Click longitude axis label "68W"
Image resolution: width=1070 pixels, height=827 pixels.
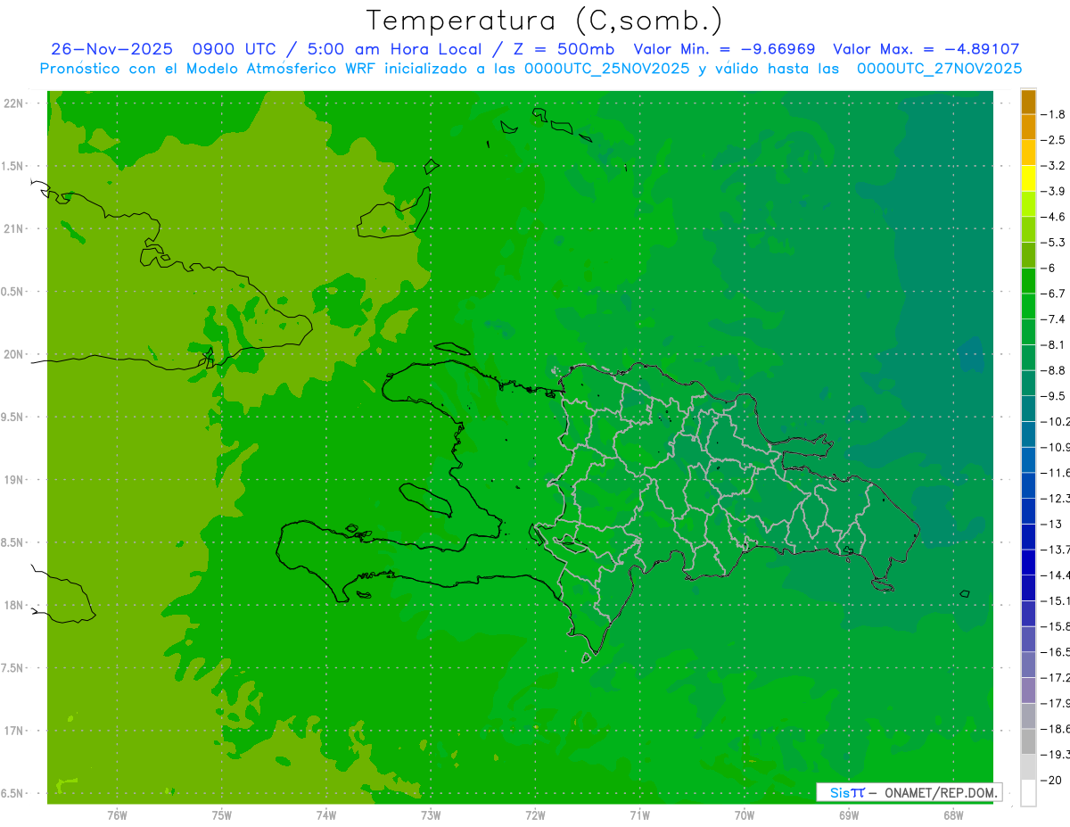click(952, 815)
